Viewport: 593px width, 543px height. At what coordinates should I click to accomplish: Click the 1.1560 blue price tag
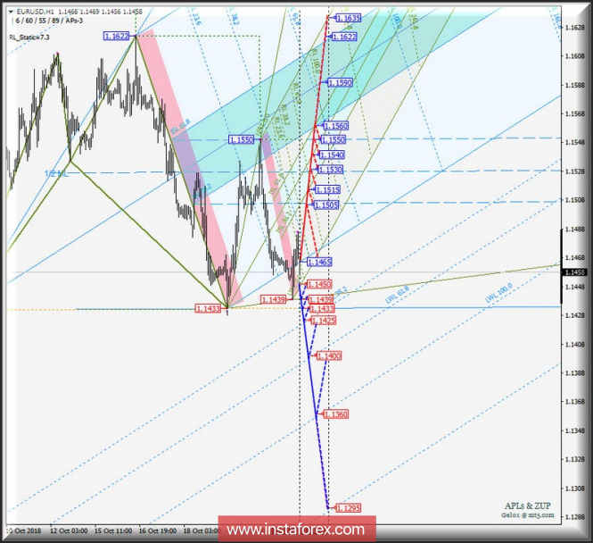click(336, 126)
